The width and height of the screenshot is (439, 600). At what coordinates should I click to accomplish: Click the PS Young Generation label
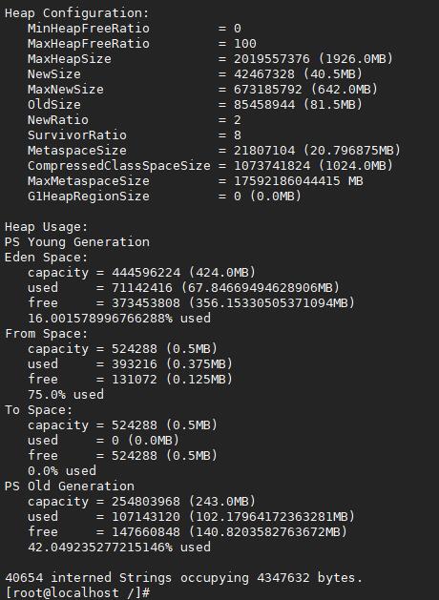click(x=77, y=242)
